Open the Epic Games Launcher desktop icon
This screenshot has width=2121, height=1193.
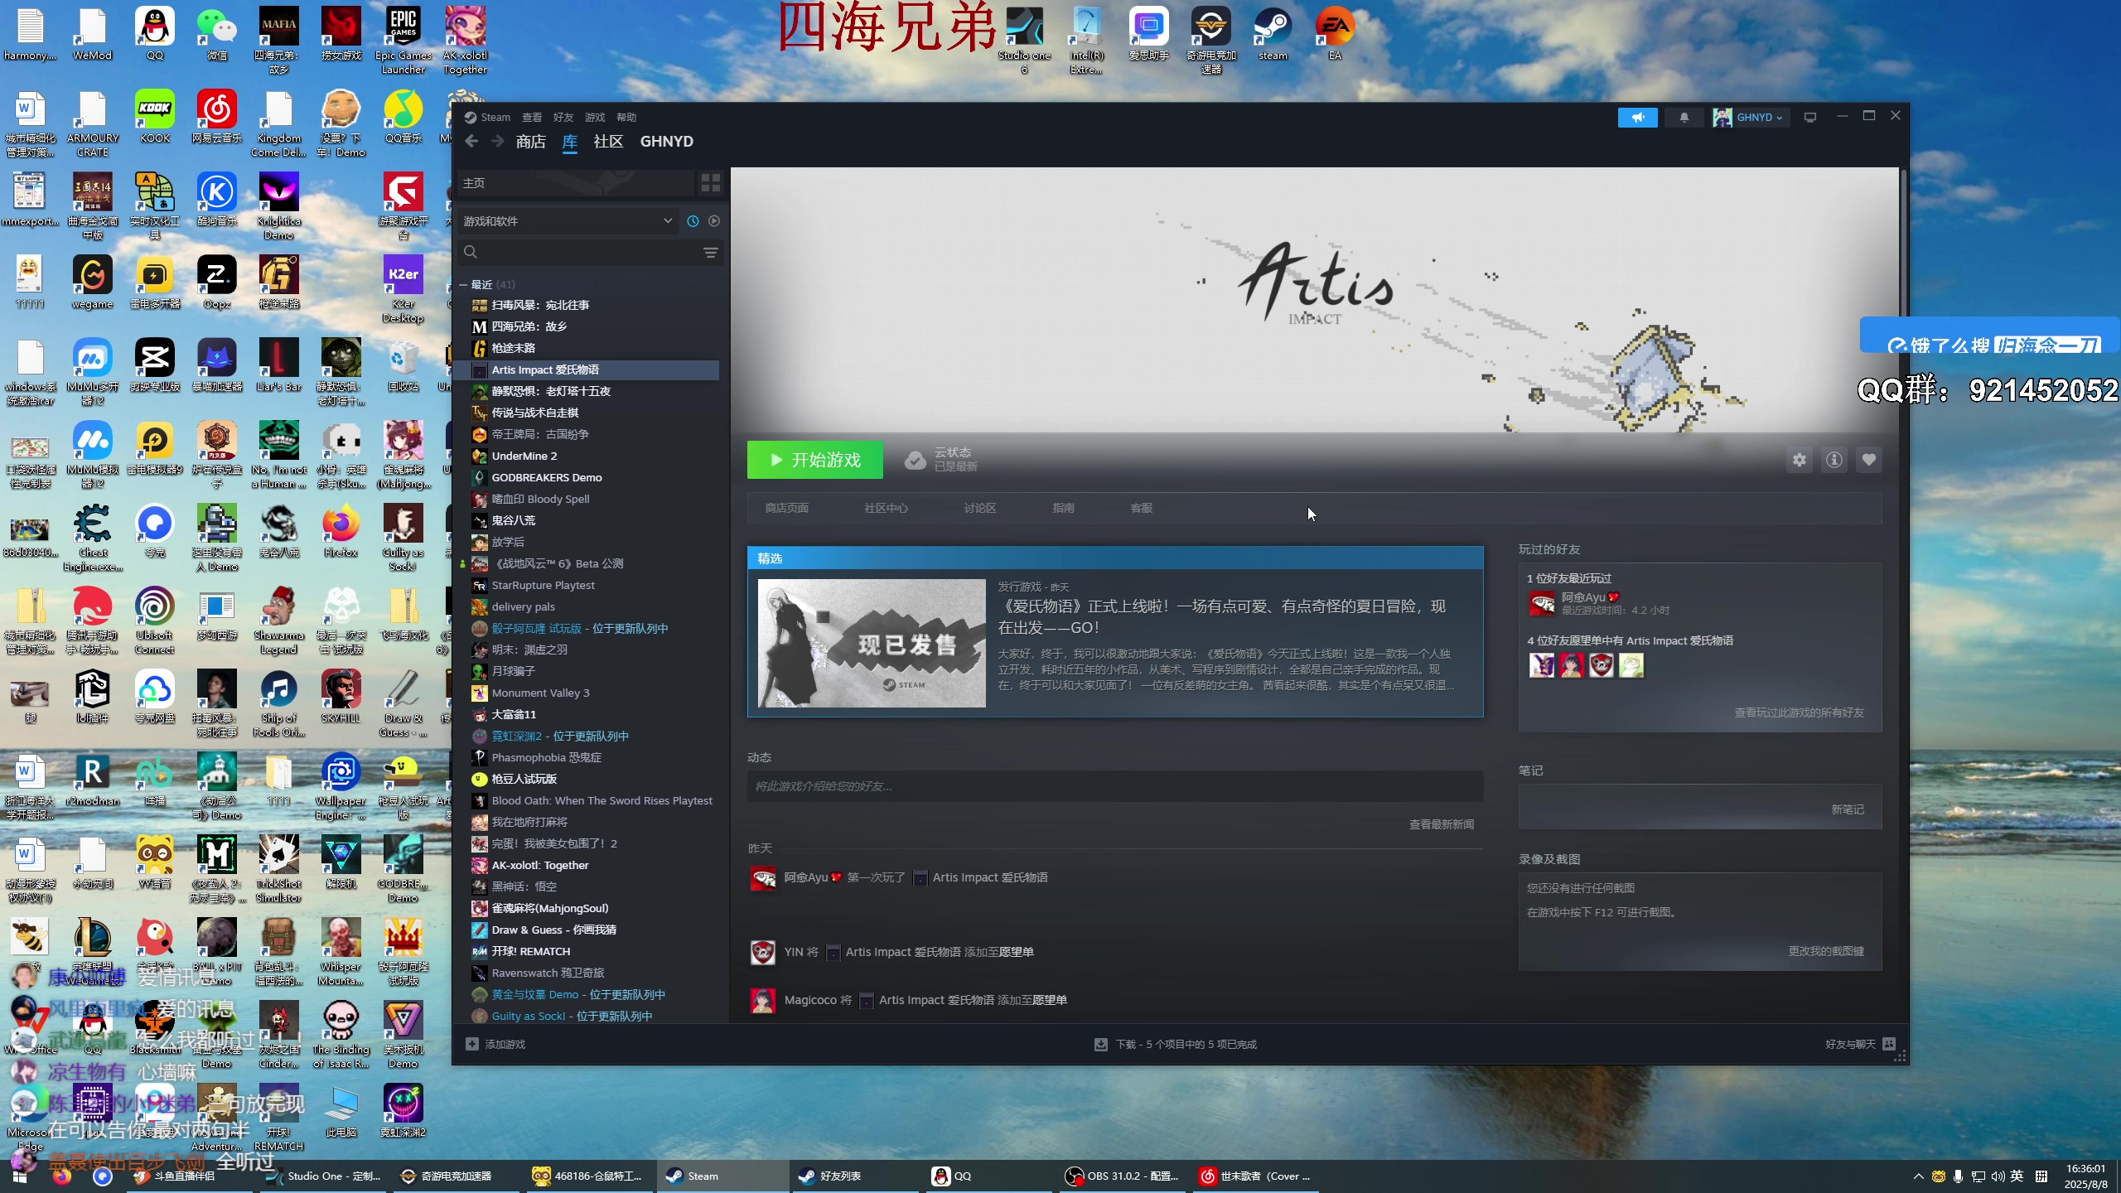tap(403, 40)
